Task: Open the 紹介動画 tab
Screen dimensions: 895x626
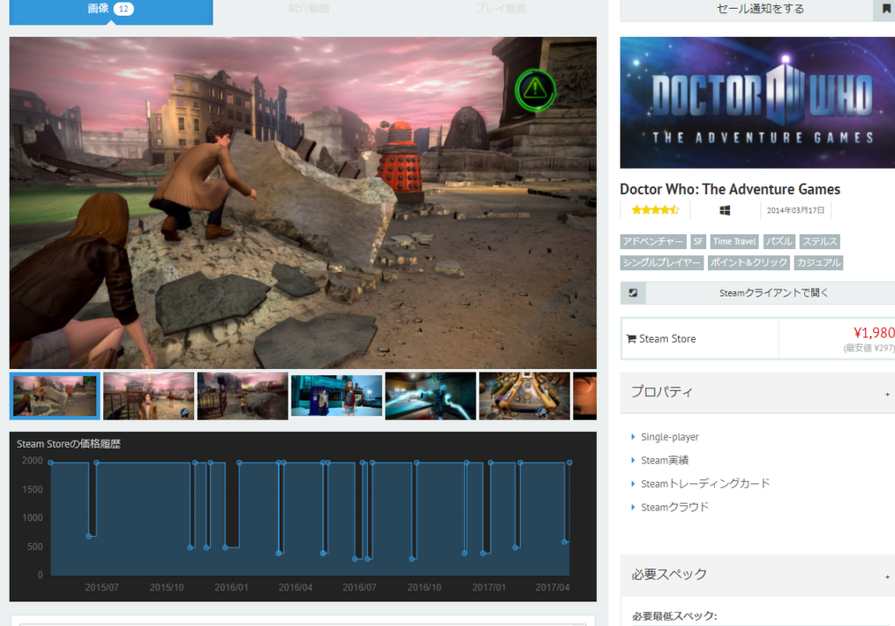Action: click(x=309, y=10)
